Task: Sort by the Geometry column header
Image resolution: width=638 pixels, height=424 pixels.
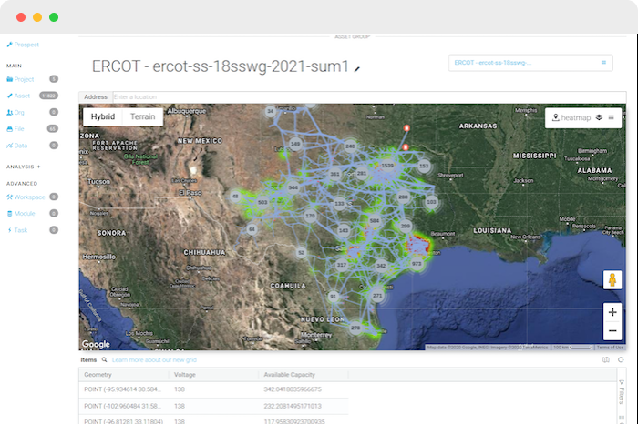Action: pos(124,375)
